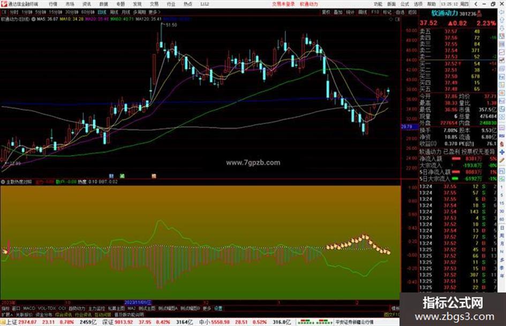Image resolution: width=506 pixels, height=326 pixels.
Task: Select the 30分钟 period
Action: coord(72,12)
